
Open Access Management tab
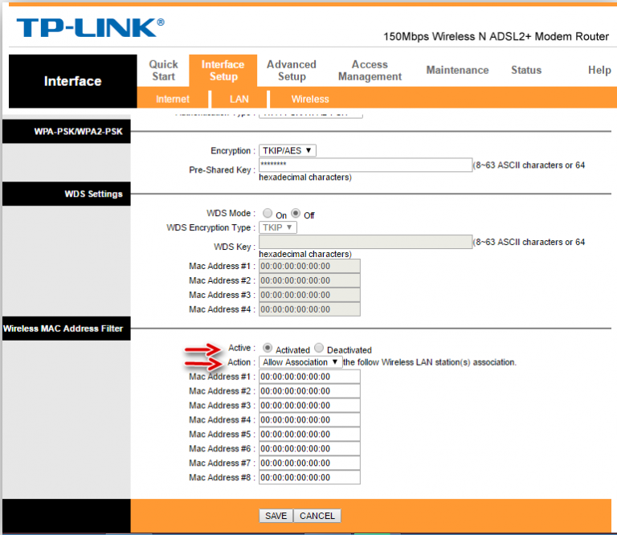click(x=370, y=71)
